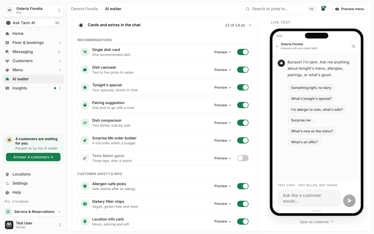The height and width of the screenshot is (234, 374).
Task: Collapse the Cards and extras section
Action: [x=250, y=25]
